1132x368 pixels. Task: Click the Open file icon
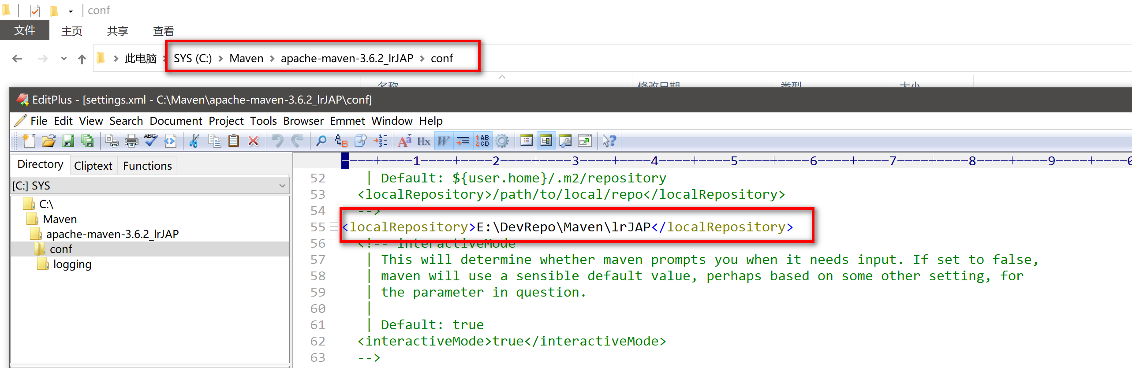click(49, 141)
